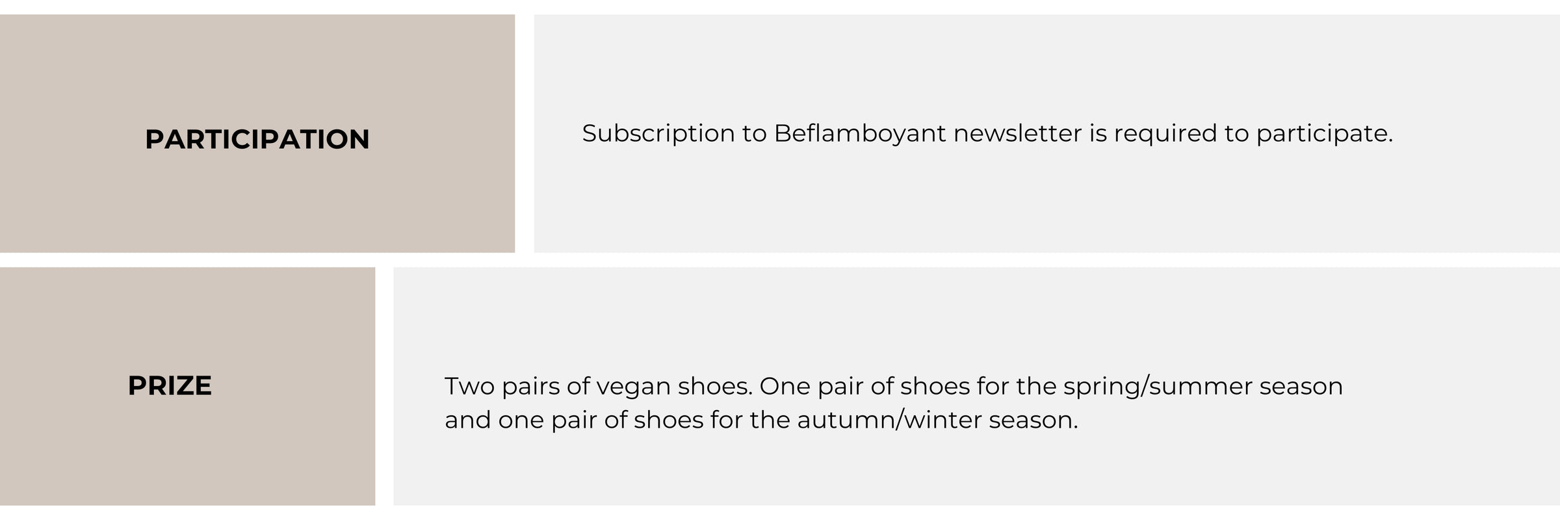Click the word 'participate.' ending the first sentence
Image resolution: width=1560 pixels, height=520 pixels.
(1324, 134)
